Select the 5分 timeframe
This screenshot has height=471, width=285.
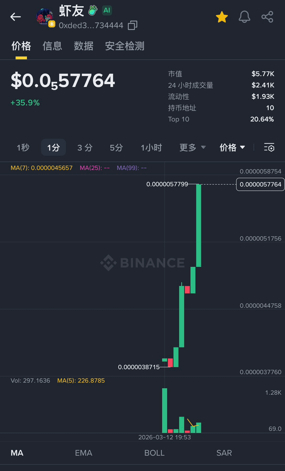pos(116,148)
